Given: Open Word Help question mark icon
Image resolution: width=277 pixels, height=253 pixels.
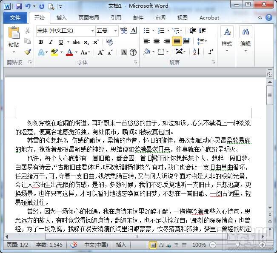Looking at the screenshot, I should pos(269,18).
